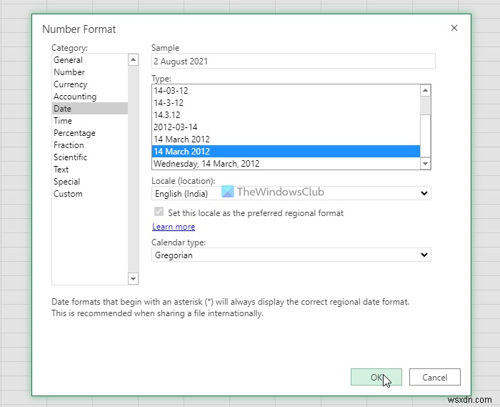
Task: Choose the Time category
Action: pyautogui.click(x=89, y=121)
